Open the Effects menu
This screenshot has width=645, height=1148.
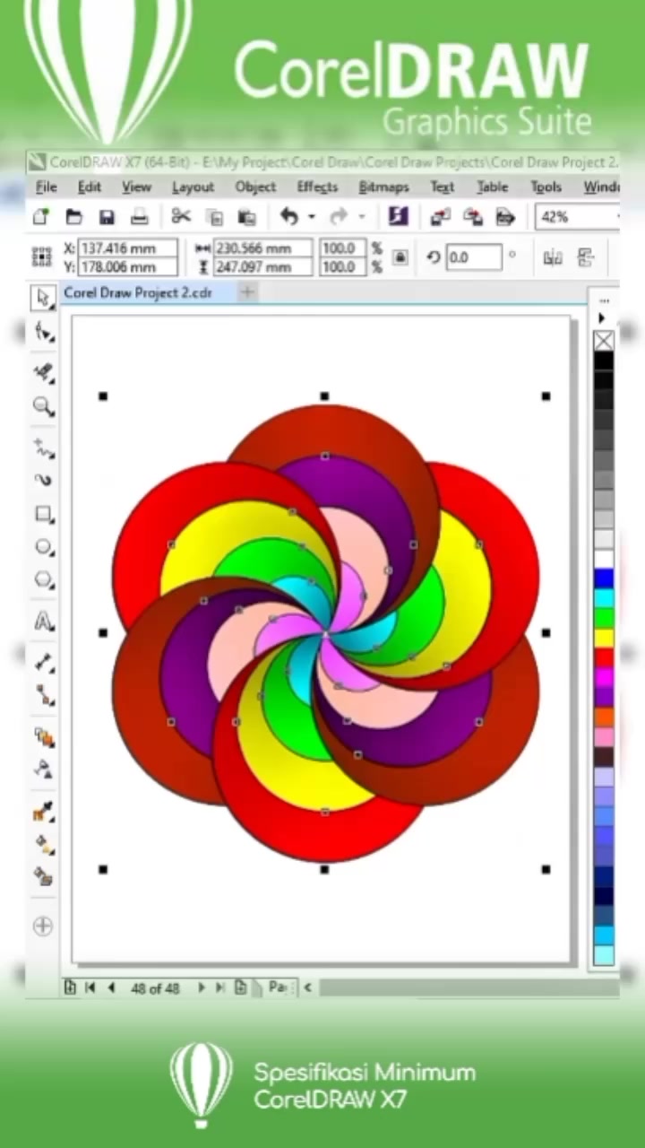[x=317, y=187]
